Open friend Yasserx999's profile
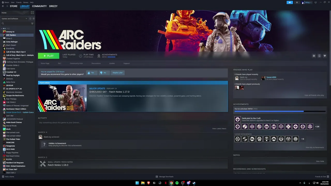 point(271,77)
